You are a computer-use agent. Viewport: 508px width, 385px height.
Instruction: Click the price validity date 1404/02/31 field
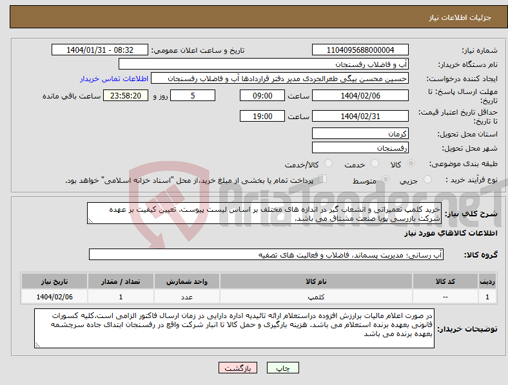tap(360, 116)
